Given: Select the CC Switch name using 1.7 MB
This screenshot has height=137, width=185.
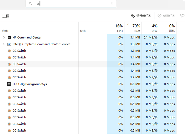Looking at the screenshot, I should (x=19, y=51).
